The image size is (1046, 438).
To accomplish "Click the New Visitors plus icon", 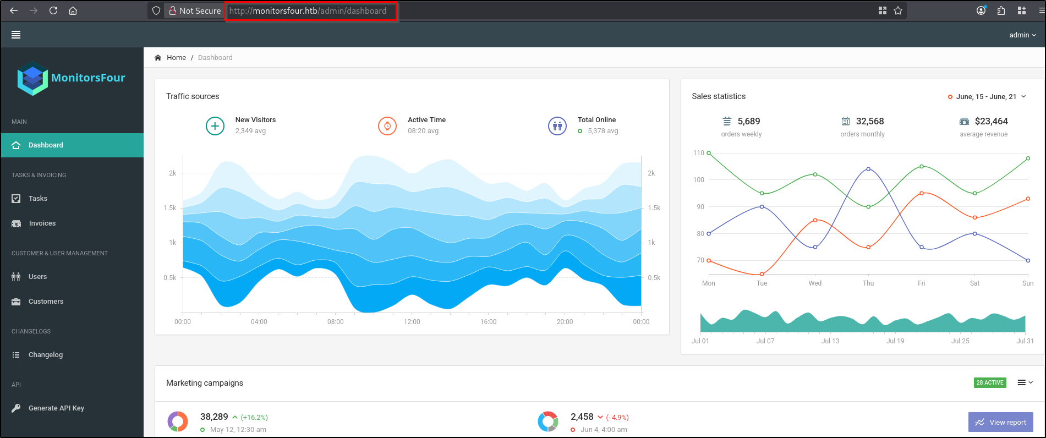I will tap(215, 126).
